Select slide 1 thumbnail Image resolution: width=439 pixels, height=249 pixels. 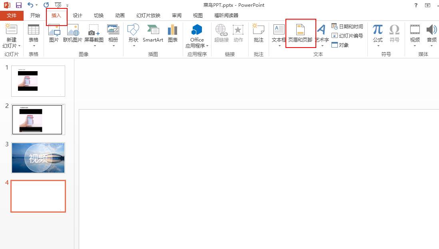38,81
